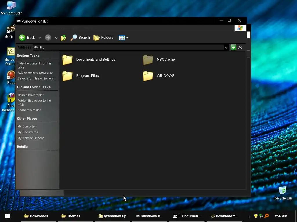Open the Search magnifier tool
Image resolution: width=297 pixels, height=222 pixels.
[80, 38]
